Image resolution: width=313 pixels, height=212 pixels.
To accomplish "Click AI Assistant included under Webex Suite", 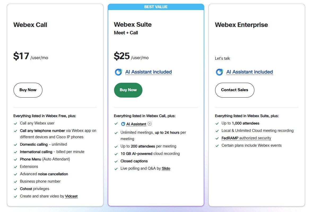I will 148,72.
